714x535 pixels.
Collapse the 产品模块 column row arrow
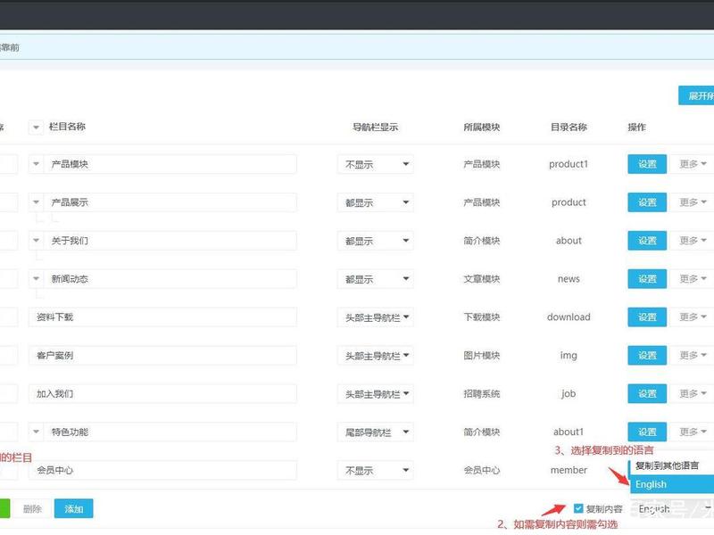[x=36, y=164]
